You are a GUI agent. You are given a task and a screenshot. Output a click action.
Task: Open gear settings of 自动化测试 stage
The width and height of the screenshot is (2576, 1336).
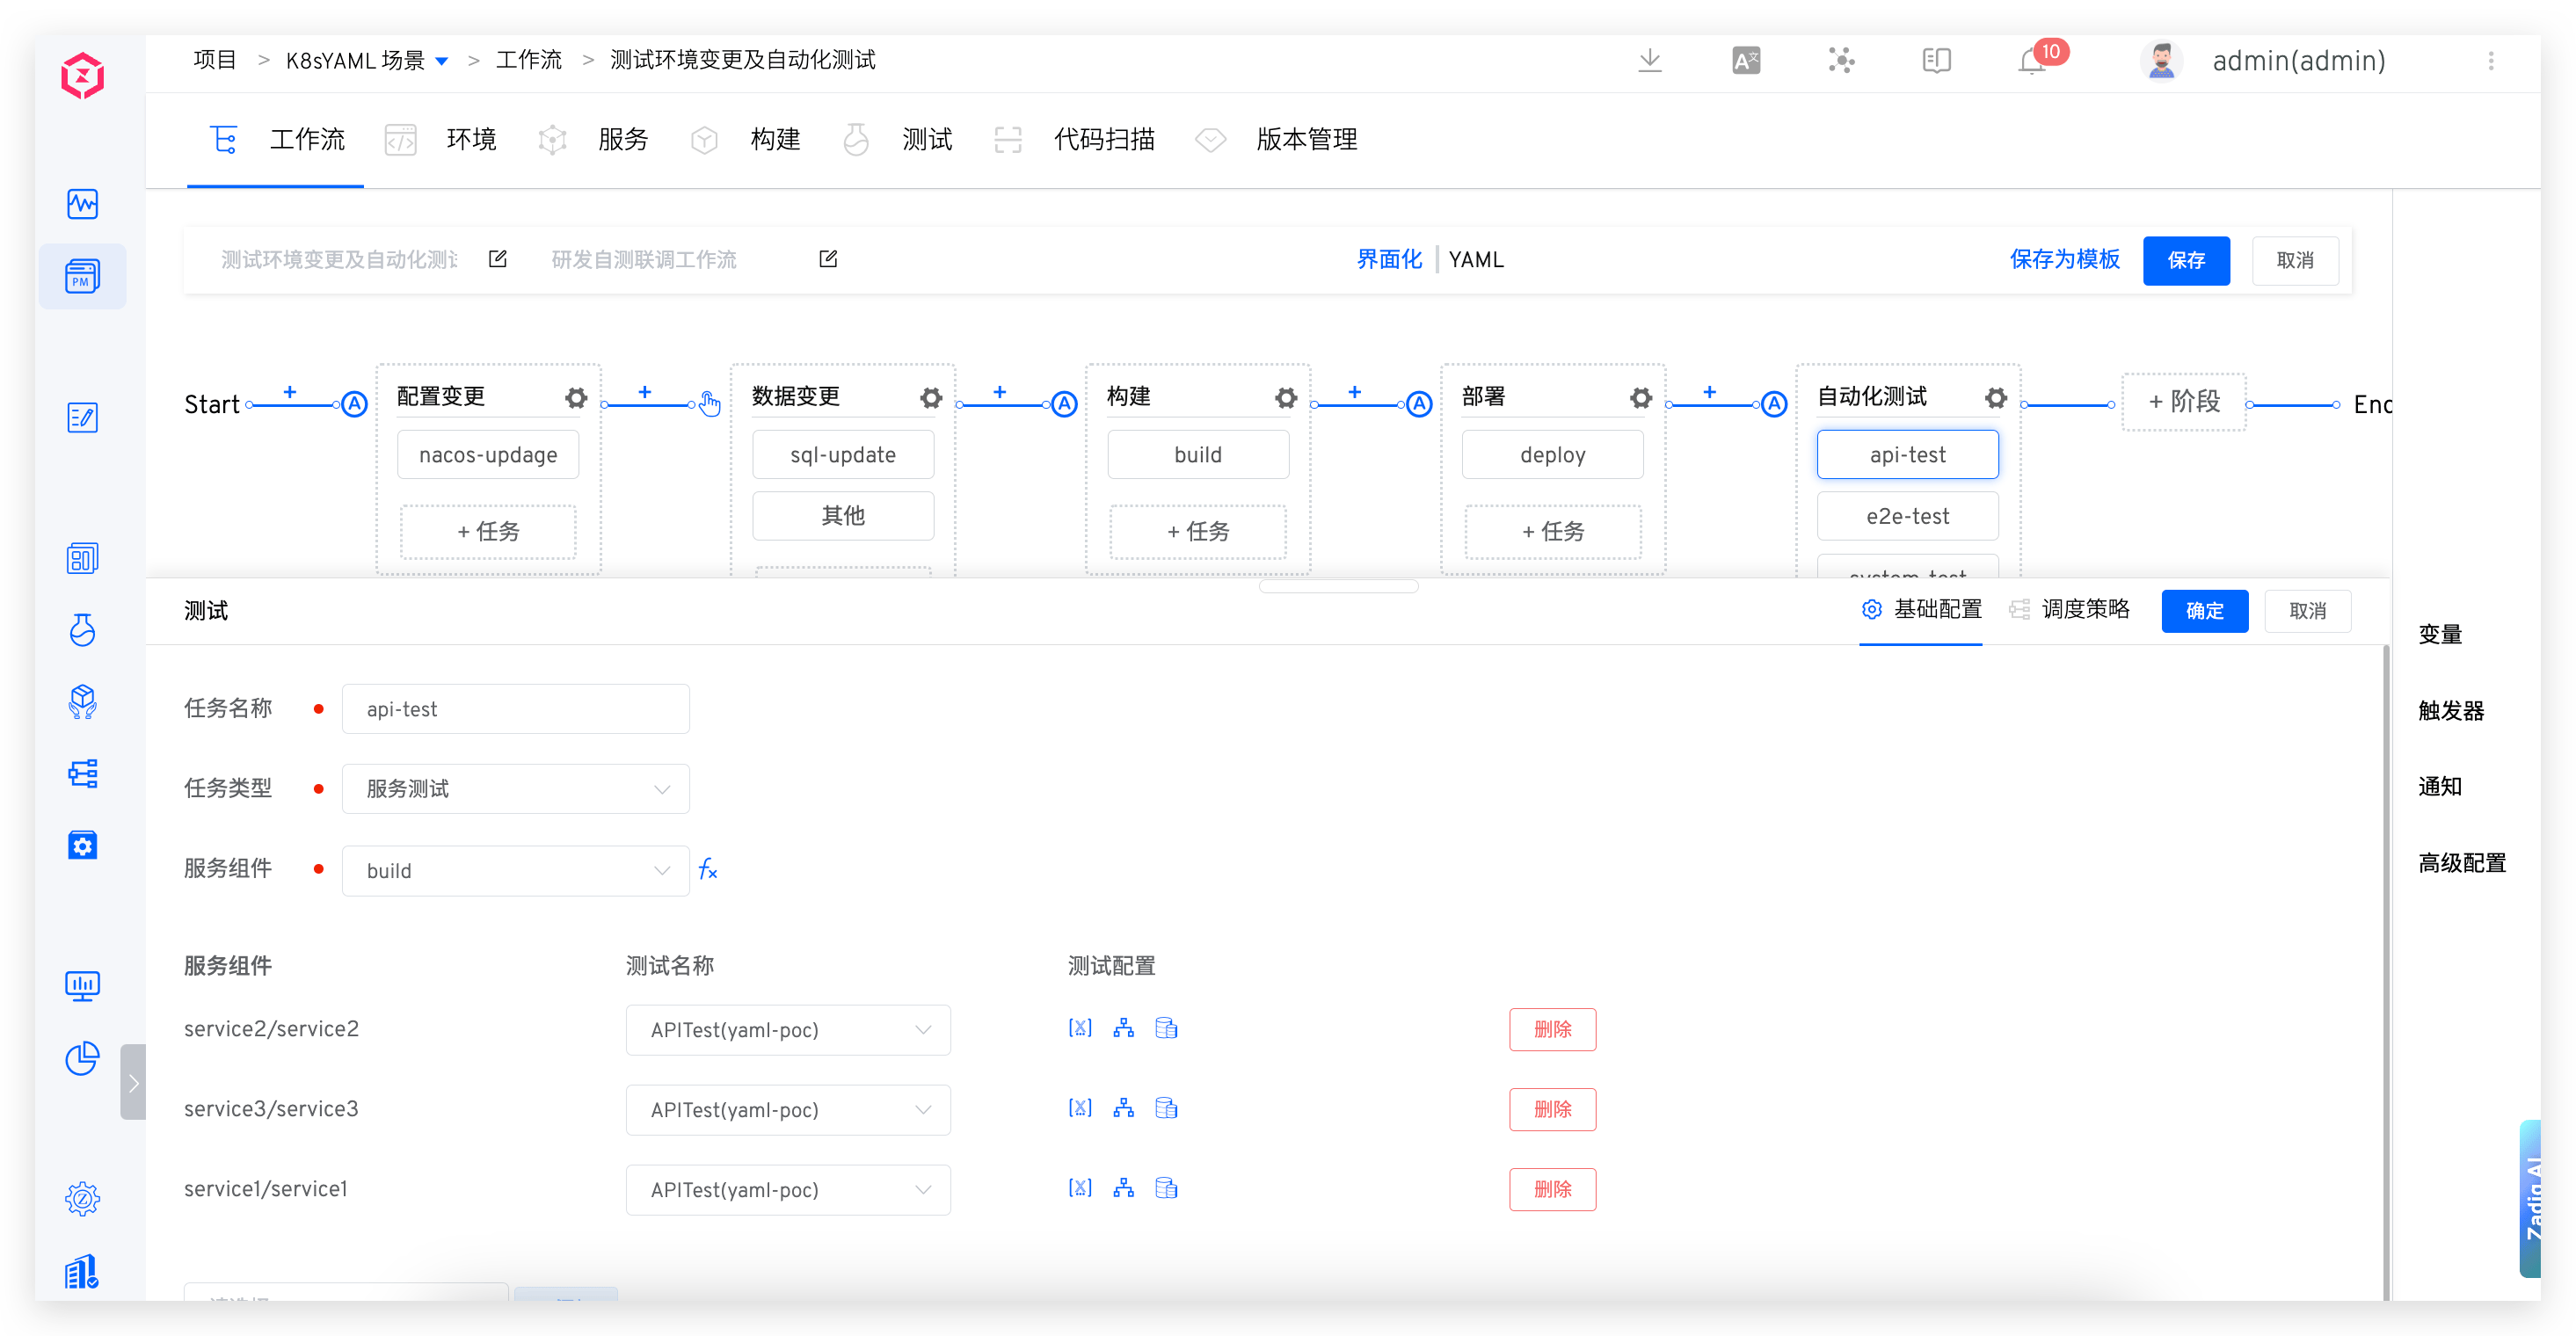pyautogui.click(x=1996, y=398)
